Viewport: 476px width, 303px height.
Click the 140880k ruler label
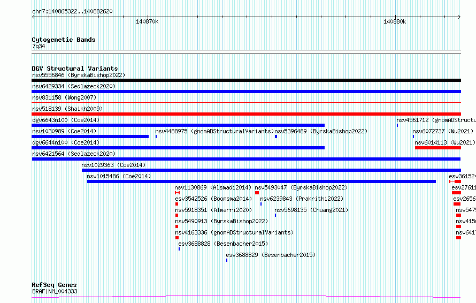pos(395,21)
